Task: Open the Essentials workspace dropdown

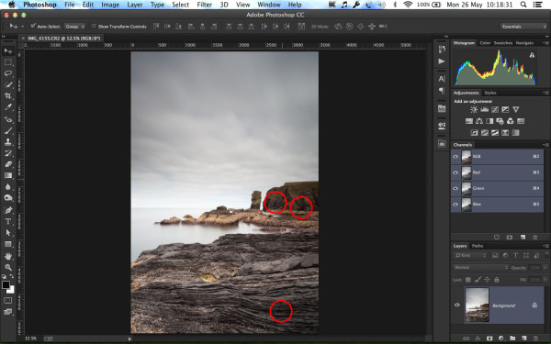Action: tap(523, 27)
